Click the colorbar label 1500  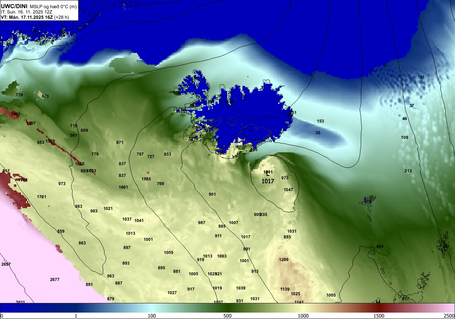[x=379, y=316]
